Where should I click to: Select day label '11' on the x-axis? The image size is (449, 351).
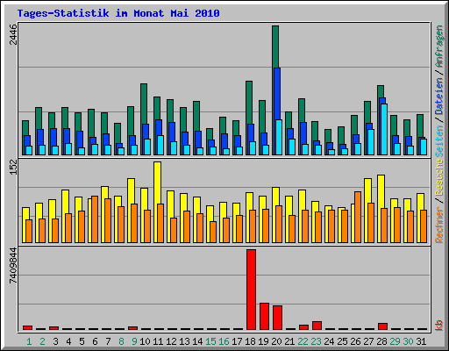[x=158, y=341]
